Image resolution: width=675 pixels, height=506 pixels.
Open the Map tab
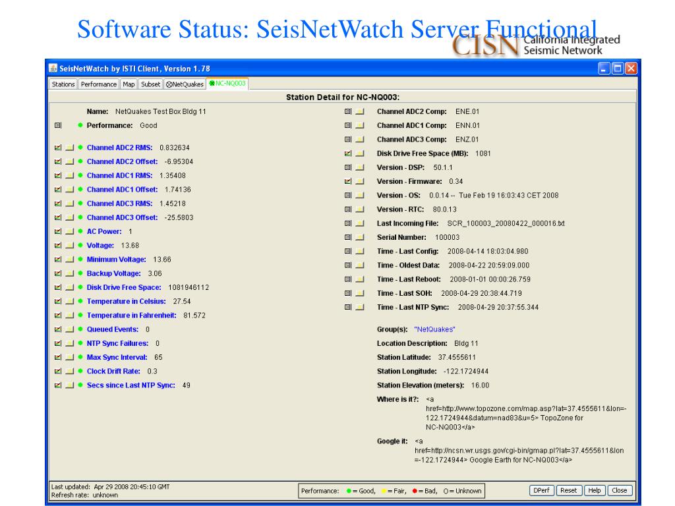coord(129,84)
